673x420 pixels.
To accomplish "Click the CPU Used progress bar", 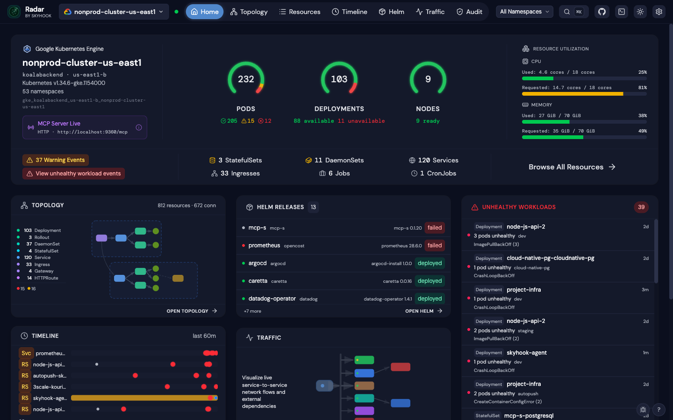I will pyautogui.click(x=584, y=78).
